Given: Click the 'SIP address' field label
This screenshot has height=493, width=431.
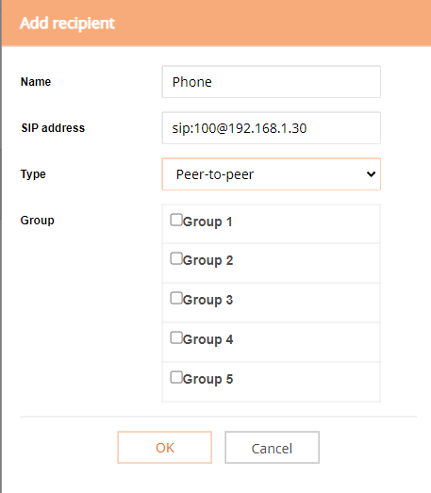Looking at the screenshot, I should (x=53, y=128).
